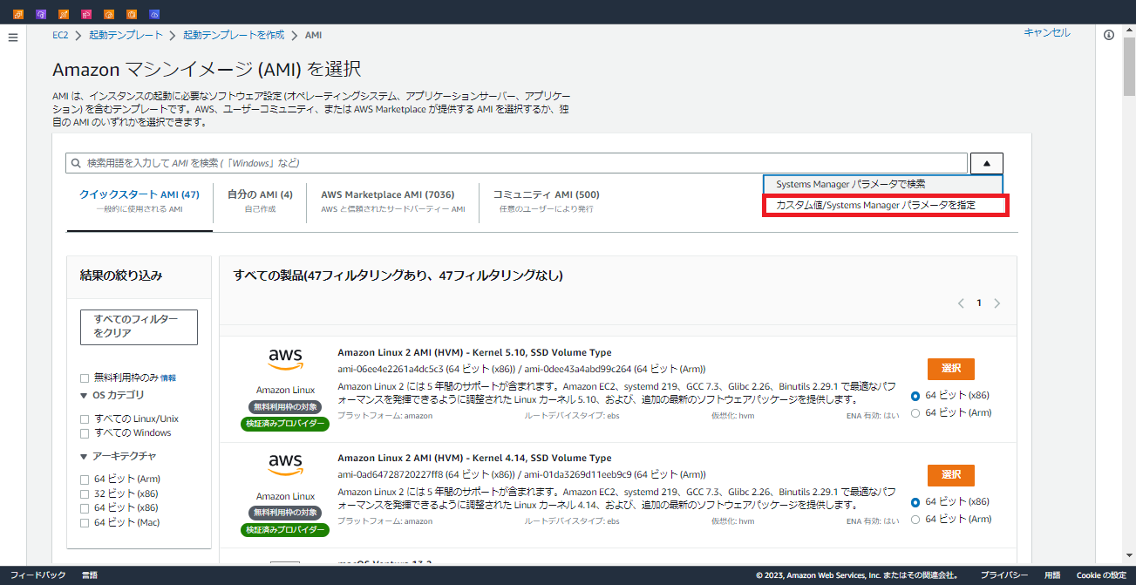Click the hamburger menu icon in sidebar
The width and height of the screenshot is (1136, 585).
[x=12, y=37]
